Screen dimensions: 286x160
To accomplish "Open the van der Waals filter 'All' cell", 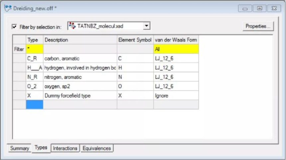I will pos(176,49).
